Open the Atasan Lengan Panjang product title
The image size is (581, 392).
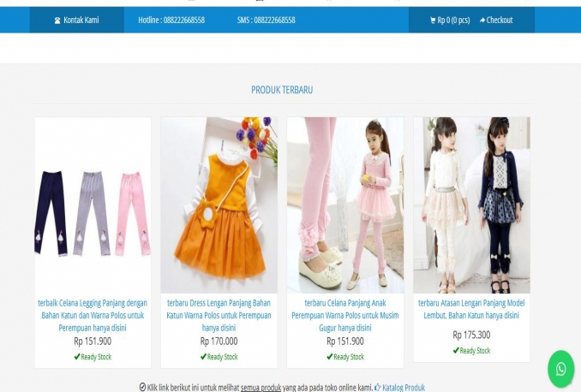tap(471, 308)
